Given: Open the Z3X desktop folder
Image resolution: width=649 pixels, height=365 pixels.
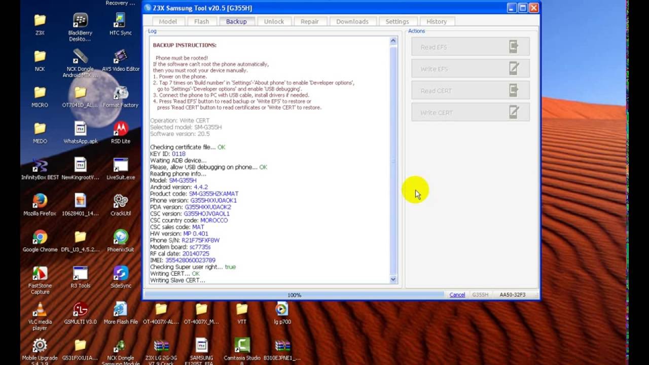Looking at the screenshot, I should click(x=40, y=24).
